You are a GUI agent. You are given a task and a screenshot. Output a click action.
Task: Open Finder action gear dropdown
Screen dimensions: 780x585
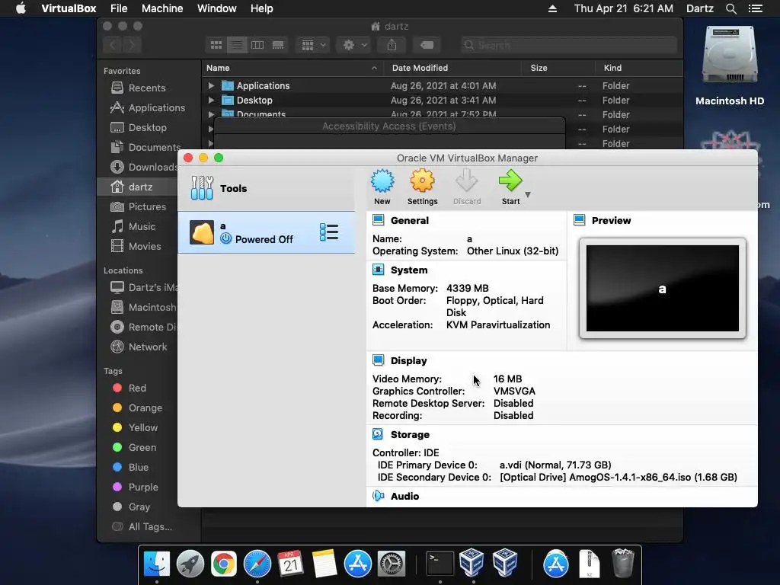(x=353, y=45)
